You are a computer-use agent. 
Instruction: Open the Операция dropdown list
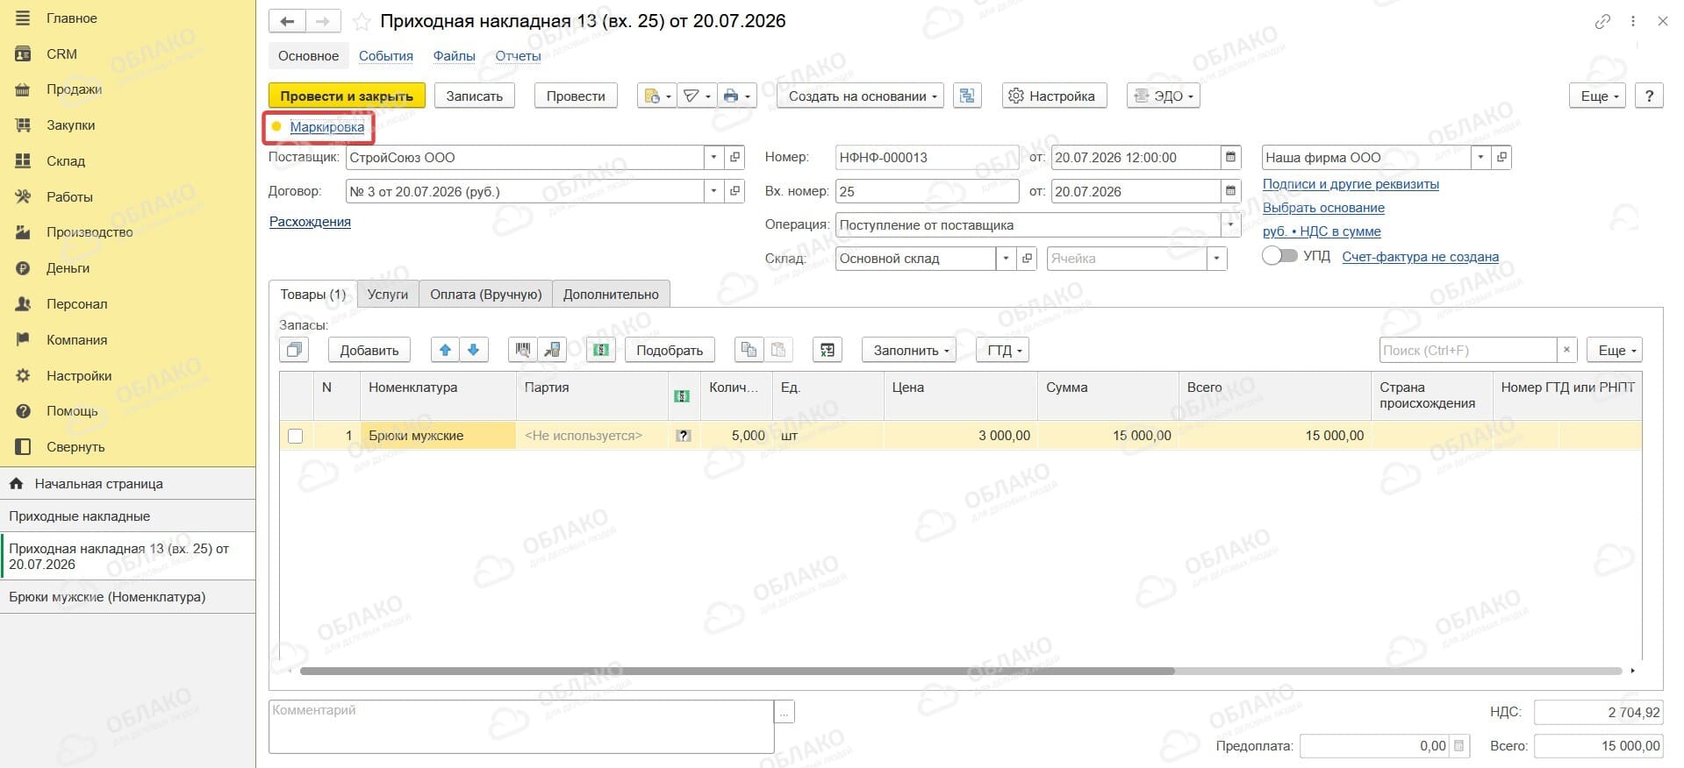click(1230, 224)
